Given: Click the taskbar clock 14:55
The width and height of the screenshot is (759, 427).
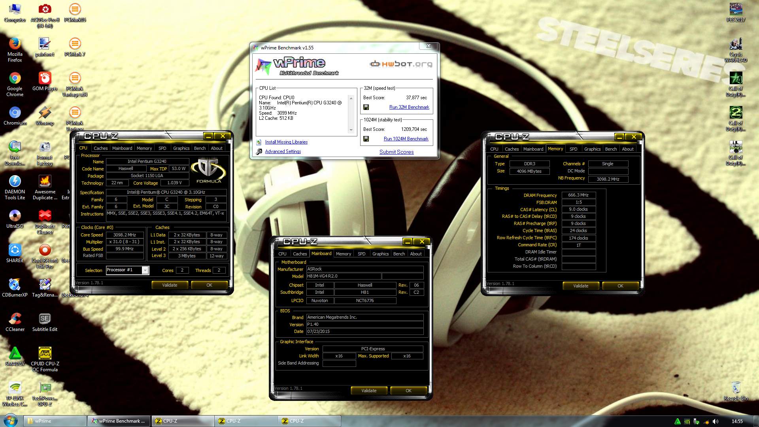Looking at the screenshot, I should pyautogui.click(x=737, y=421).
